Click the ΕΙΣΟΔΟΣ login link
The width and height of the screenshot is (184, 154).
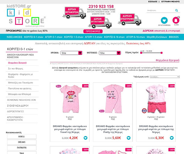(x=153, y=2)
